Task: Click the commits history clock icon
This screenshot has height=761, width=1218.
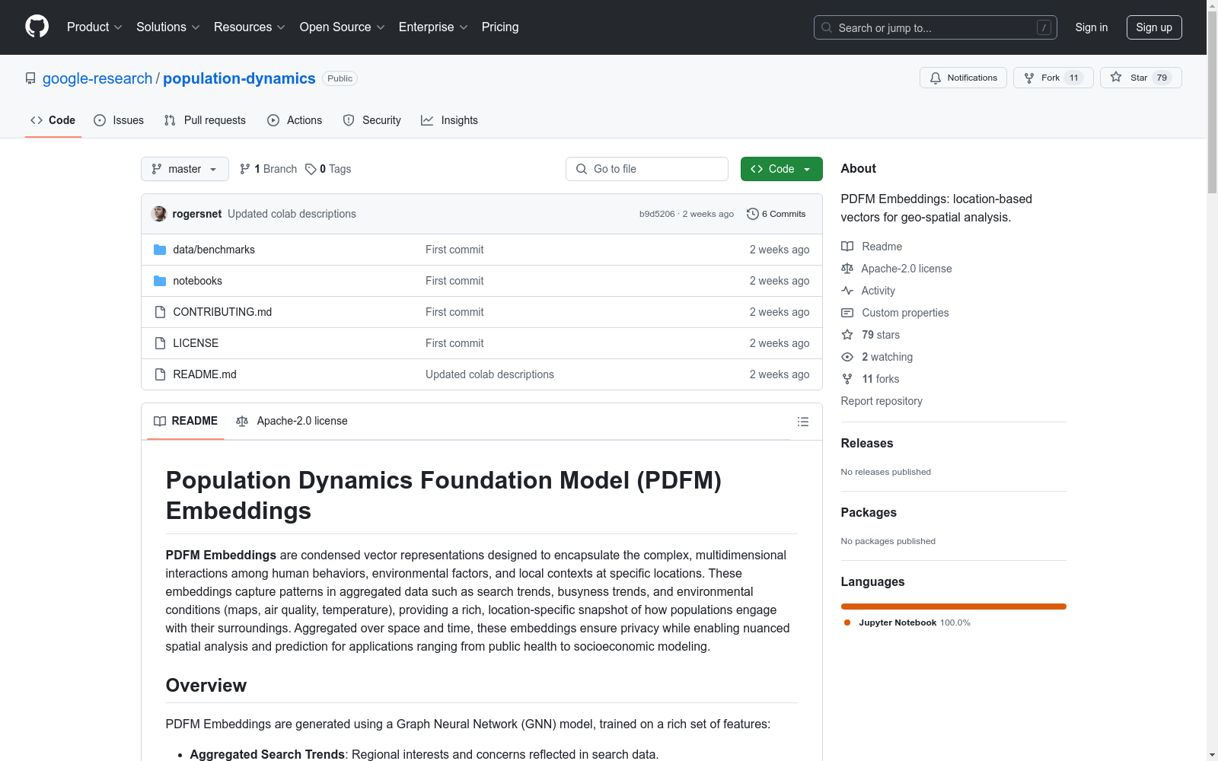Action: coord(753,214)
